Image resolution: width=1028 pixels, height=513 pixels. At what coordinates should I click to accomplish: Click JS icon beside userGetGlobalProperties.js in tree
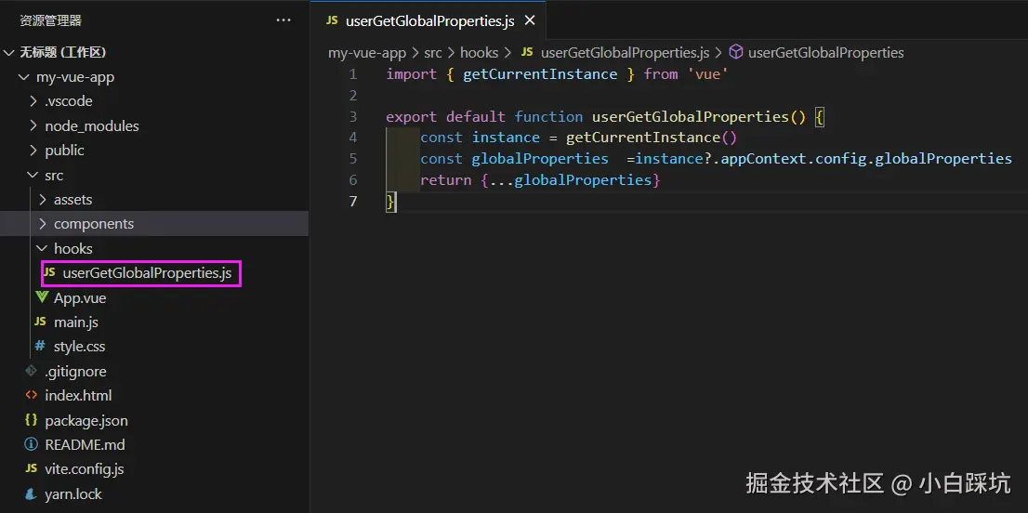[x=49, y=272]
